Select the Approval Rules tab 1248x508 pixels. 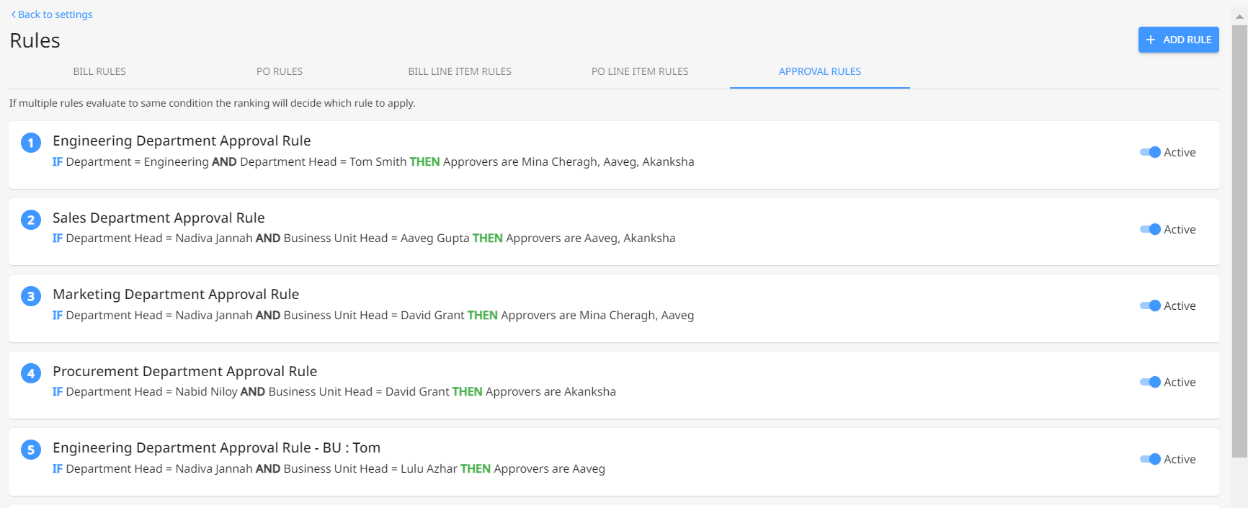(820, 71)
